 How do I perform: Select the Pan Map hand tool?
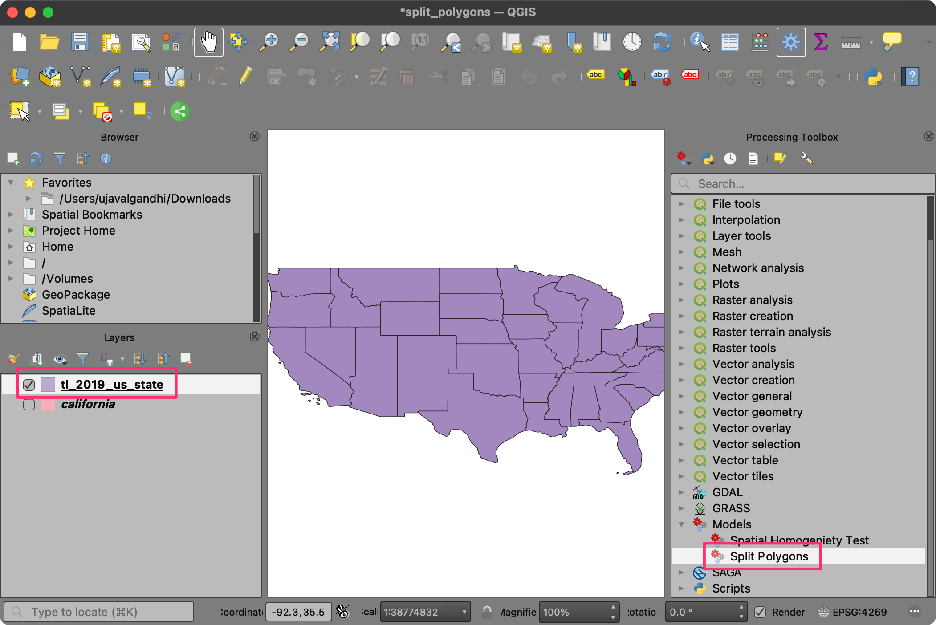point(208,42)
